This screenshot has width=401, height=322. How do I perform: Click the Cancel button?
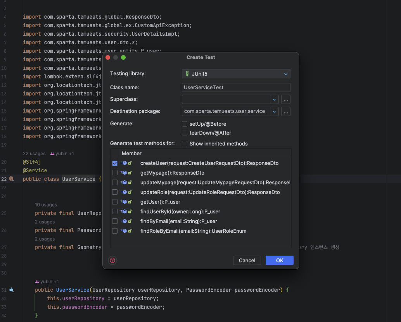247,260
